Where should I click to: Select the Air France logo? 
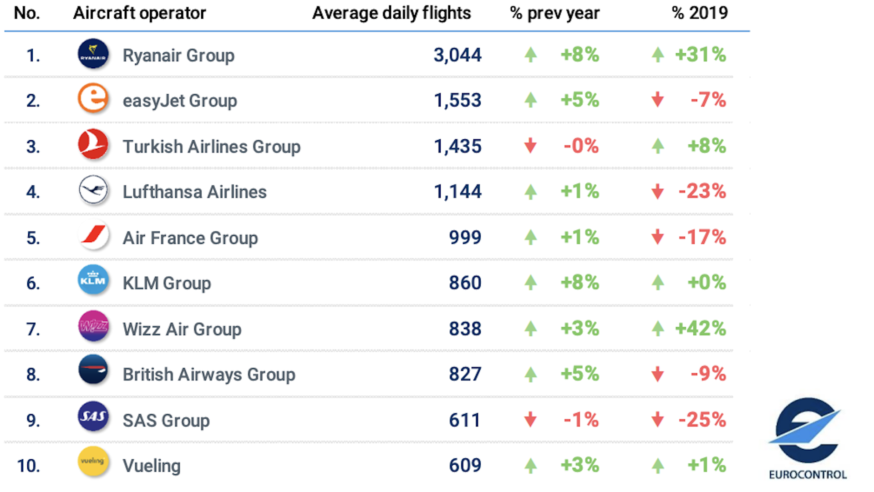[93, 235]
